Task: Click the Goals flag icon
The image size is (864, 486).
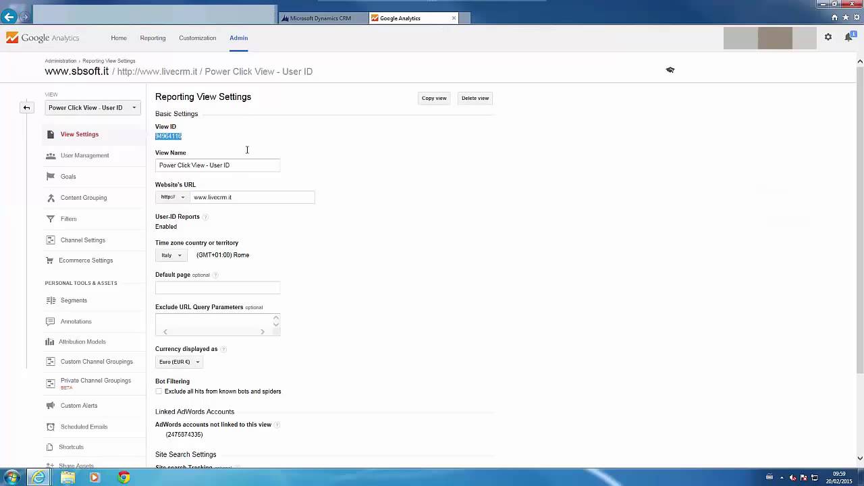Action: 51,176
